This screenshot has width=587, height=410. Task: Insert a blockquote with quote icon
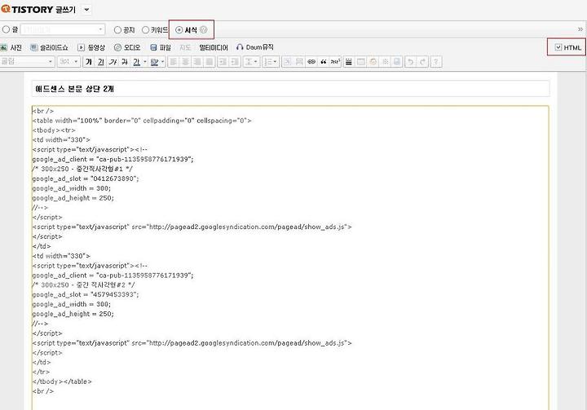click(x=323, y=62)
